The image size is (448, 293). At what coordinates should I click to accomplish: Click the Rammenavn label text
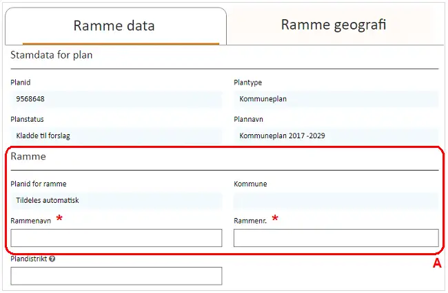(x=31, y=221)
